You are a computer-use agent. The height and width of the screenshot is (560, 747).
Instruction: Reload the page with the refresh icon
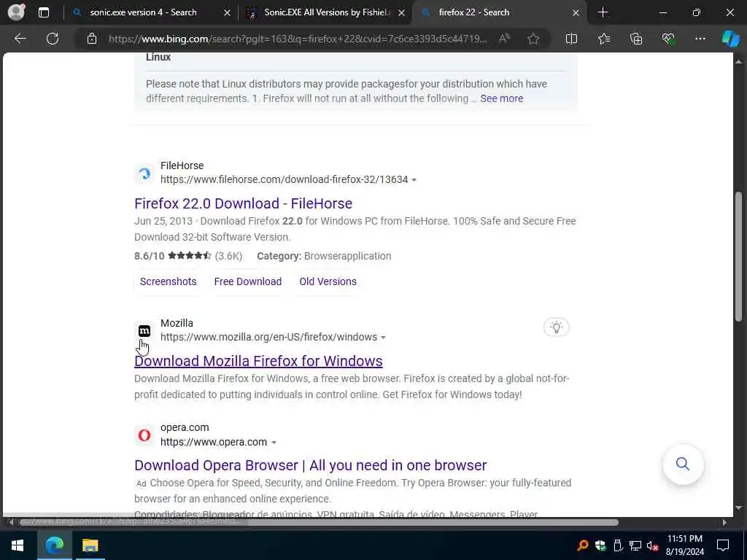[53, 39]
